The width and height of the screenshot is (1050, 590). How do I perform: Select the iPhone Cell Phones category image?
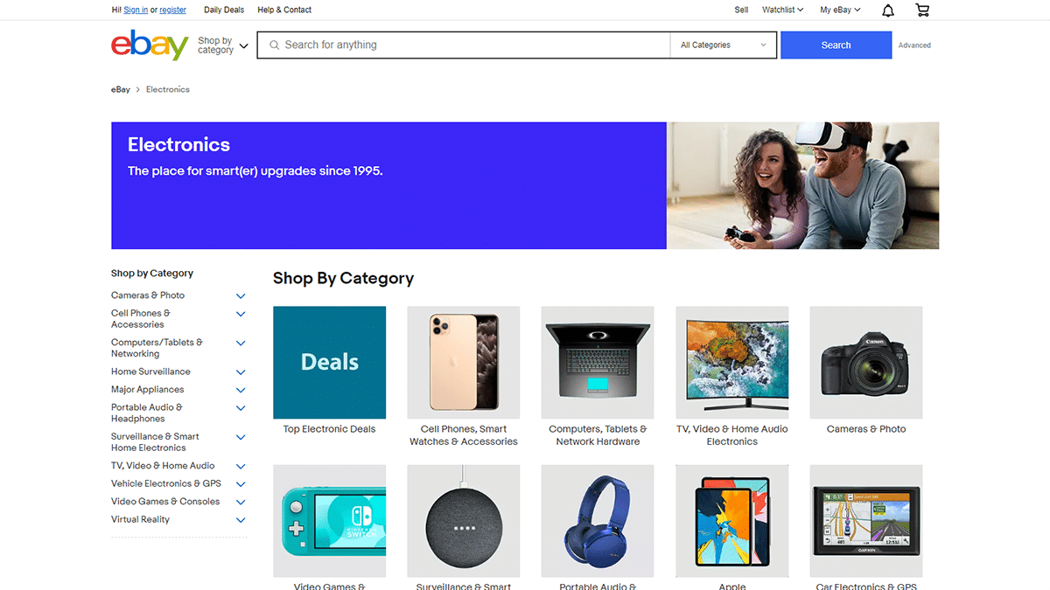pyautogui.click(x=464, y=363)
